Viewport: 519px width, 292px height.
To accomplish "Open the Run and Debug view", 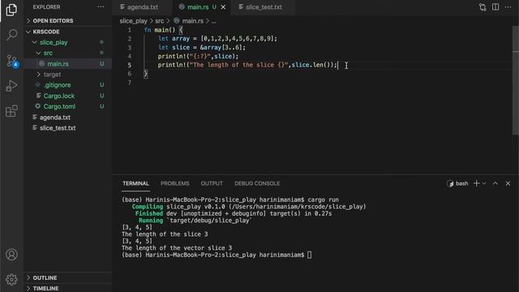I will click(11, 86).
